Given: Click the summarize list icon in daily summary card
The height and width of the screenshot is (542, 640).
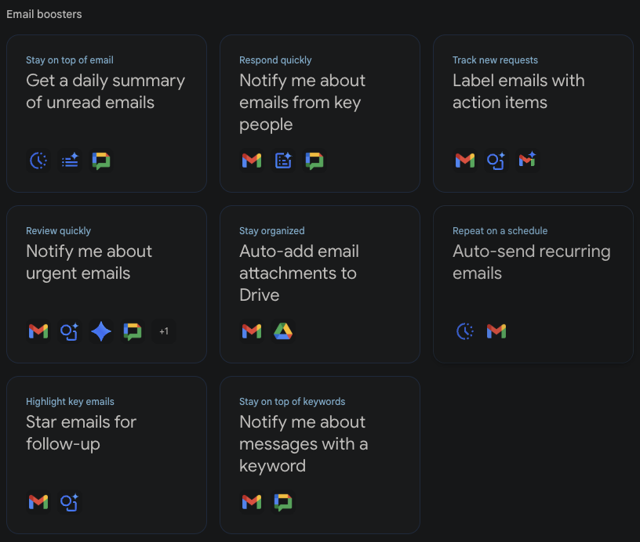Looking at the screenshot, I should (70, 161).
